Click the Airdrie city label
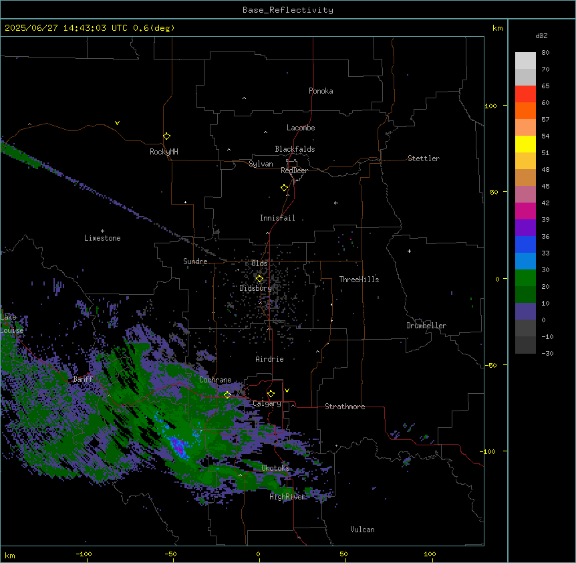Viewport: 576px width, 563px height. tap(270, 359)
